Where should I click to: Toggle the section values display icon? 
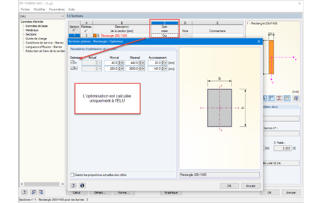coord(287,98)
